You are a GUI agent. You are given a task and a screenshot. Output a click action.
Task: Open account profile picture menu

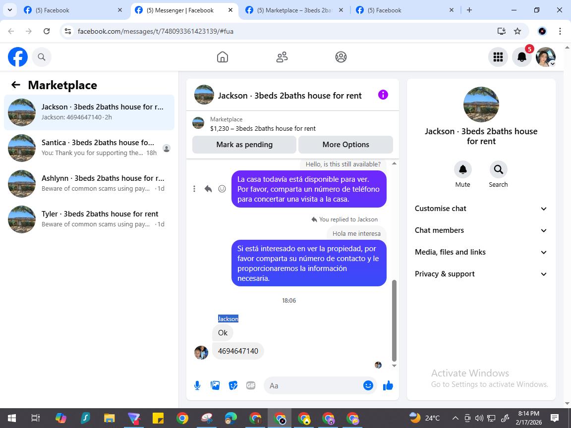pyautogui.click(x=546, y=57)
